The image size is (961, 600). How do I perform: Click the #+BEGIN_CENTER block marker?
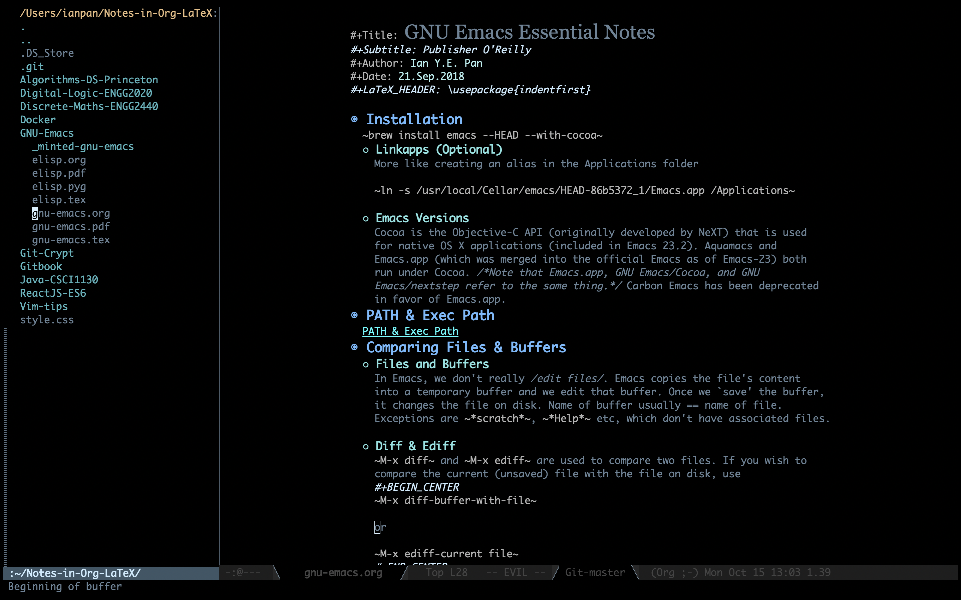click(416, 487)
